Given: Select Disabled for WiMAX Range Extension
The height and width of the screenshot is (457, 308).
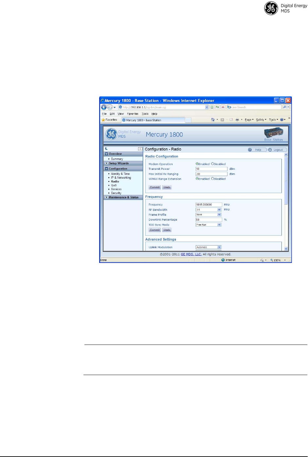Looking at the screenshot, I should pyautogui.click(x=212, y=179).
